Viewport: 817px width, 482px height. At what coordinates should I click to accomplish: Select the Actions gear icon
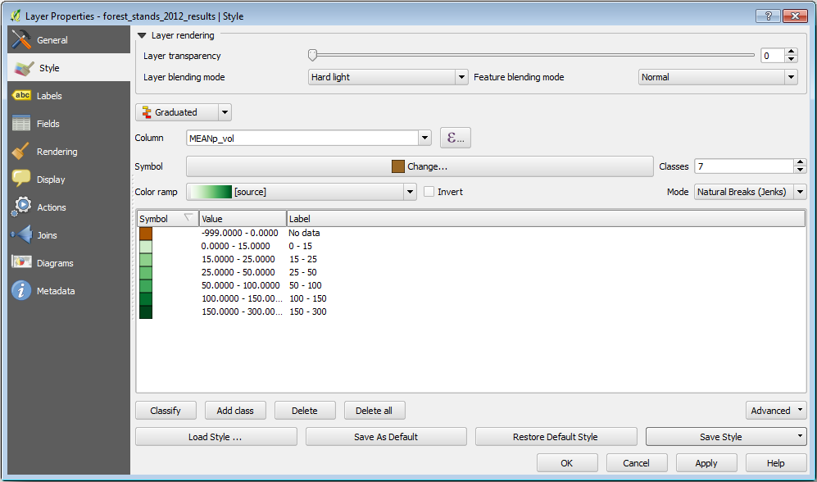(22, 207)
